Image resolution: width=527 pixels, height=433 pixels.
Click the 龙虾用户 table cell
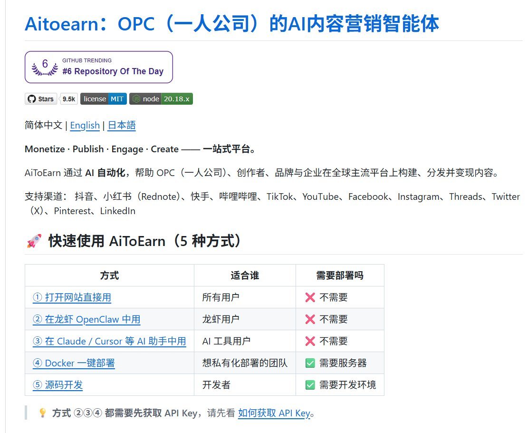[245, 319]
